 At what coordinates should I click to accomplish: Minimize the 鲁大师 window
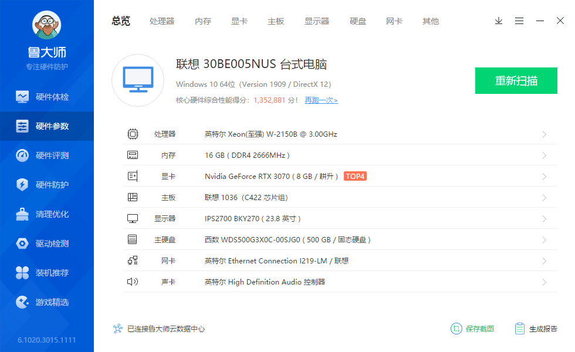[x=540, y=21]
